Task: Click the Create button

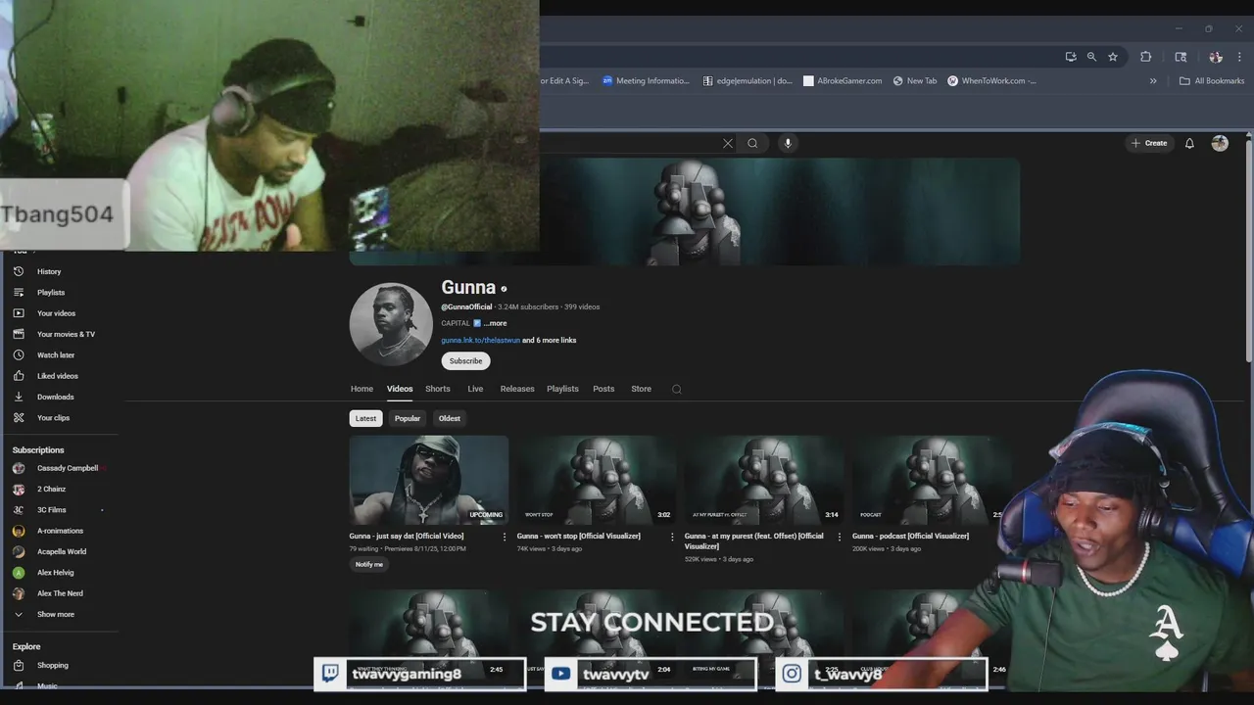Action: coord(1149,143)
